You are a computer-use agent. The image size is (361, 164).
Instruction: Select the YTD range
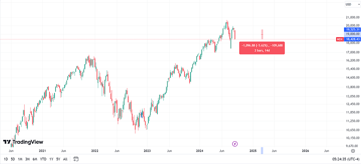click(43, 159)
